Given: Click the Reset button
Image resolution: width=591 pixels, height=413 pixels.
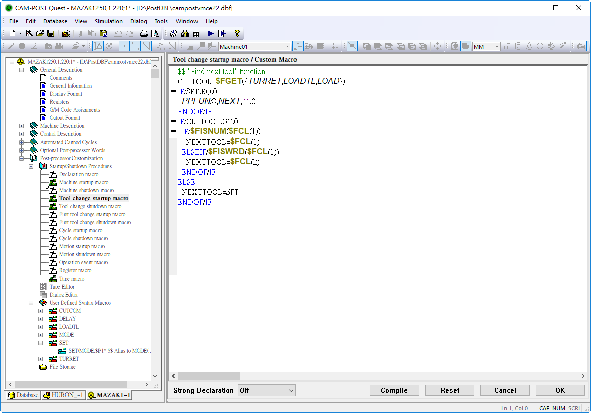Looking at the screenshot, I should click(x=450, y=390).
